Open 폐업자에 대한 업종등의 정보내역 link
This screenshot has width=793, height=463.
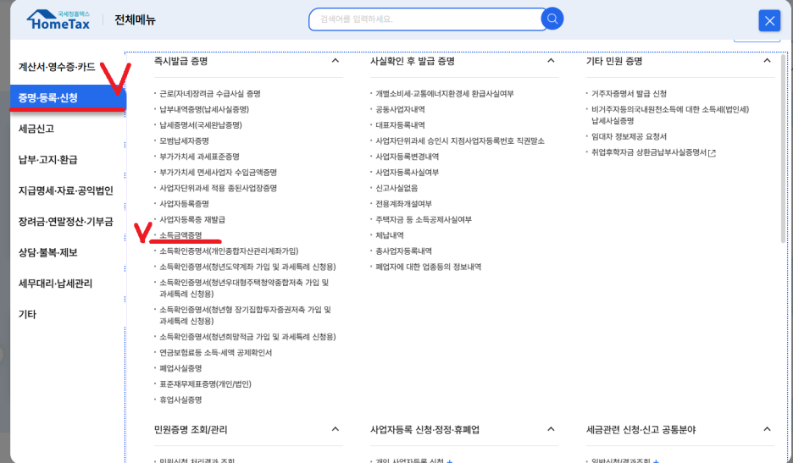click(428, 267)
